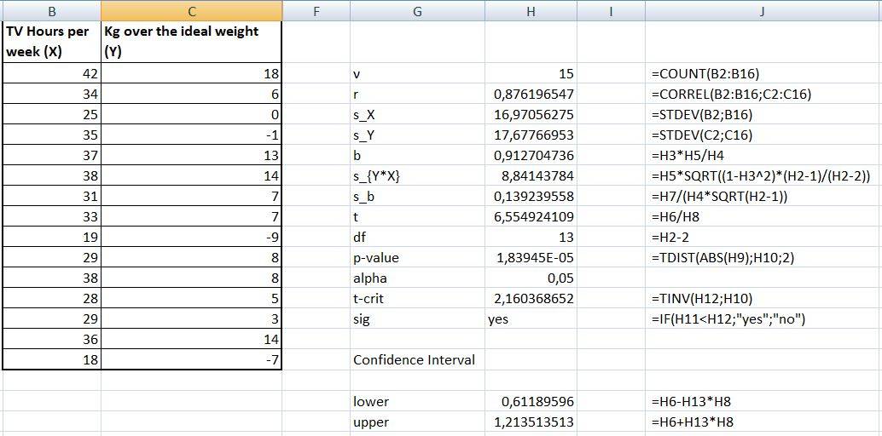Select the "TV Hours per week (X)" cell
The image size is (882, 436).
point(51,42)
